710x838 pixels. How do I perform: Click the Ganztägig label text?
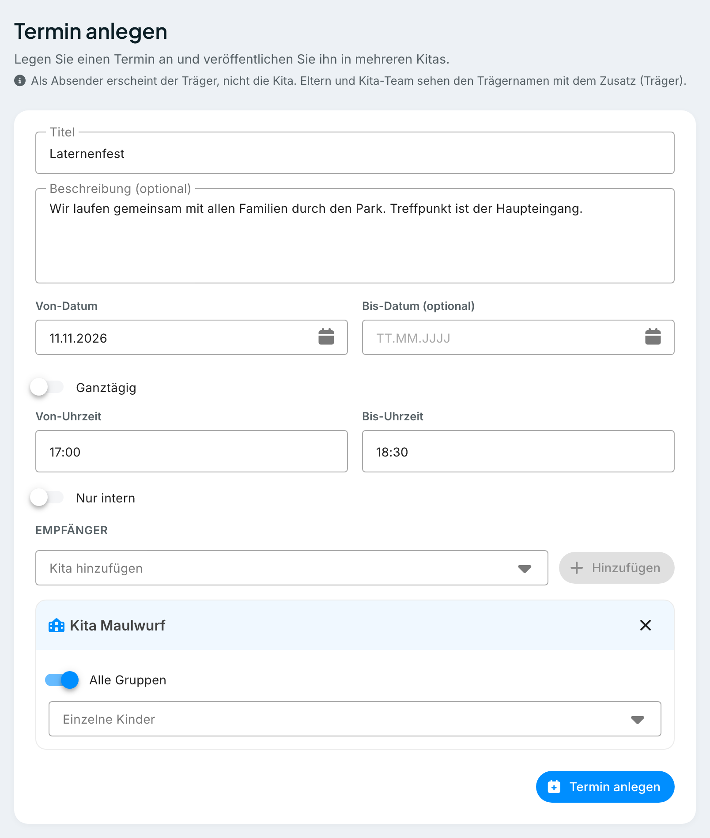pos(106,388)
